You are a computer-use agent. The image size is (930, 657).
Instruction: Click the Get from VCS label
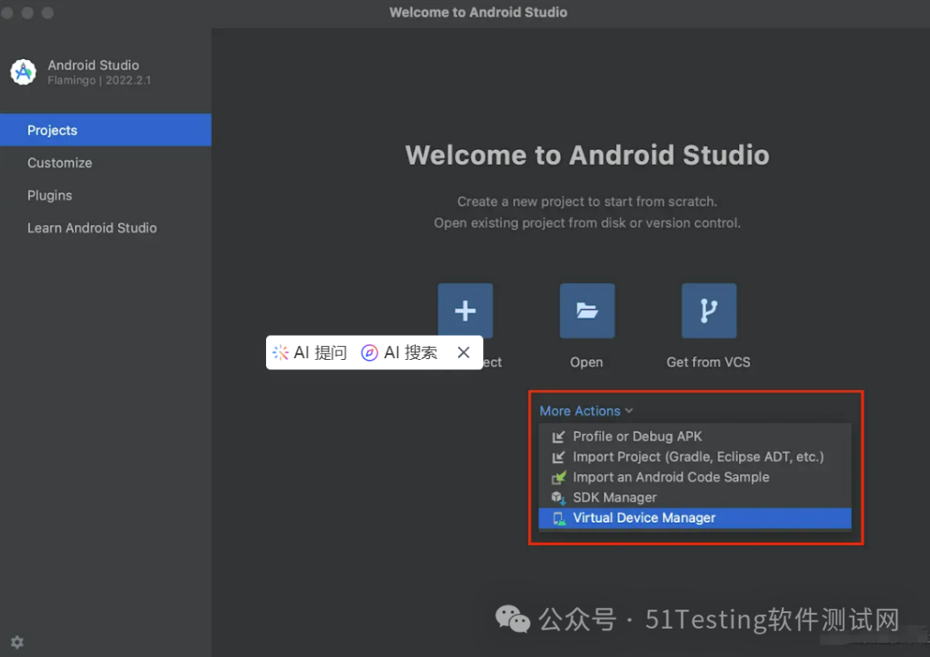708,363
